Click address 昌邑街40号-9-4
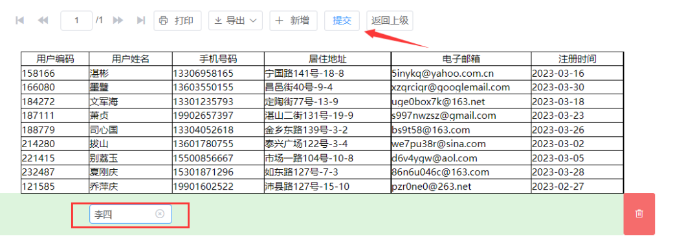This screenshot has width=684, height=242. (x=327, y=88)
